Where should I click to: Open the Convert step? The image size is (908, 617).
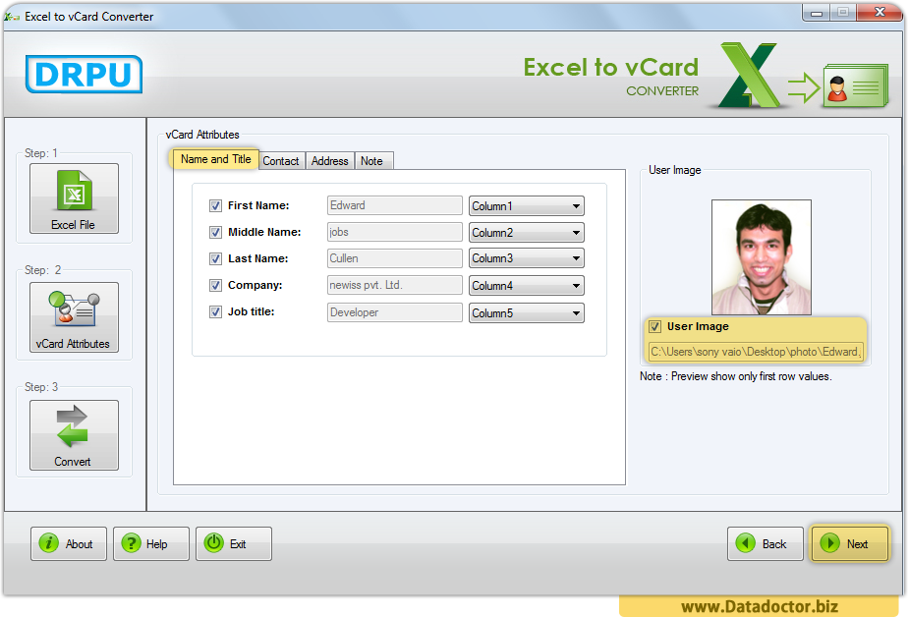(74, 435)
